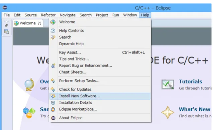Screen dimensions: 213x130
Task: Open Key Assist...
Action: point(100,53)
